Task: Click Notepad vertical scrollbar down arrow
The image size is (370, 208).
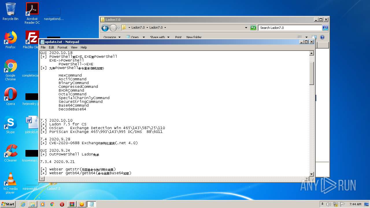Action: click(x=311, y=174)
